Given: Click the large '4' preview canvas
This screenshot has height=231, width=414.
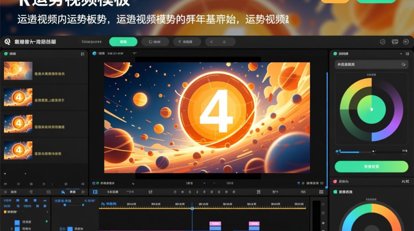Looking at the screenshot, I should pos(207,118).
